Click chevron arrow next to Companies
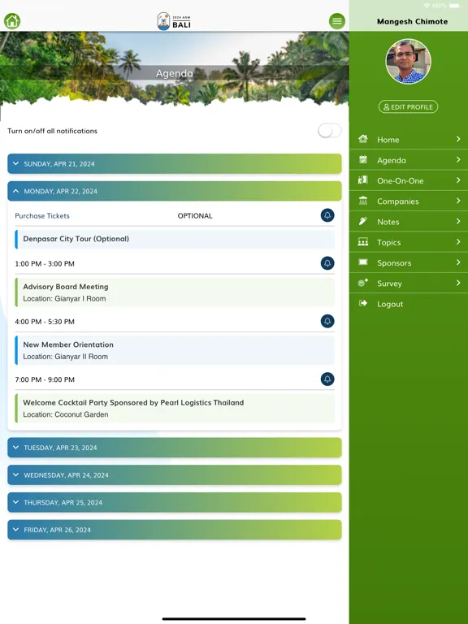This screenshot has width=468, height=624. 458,201
